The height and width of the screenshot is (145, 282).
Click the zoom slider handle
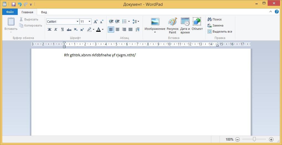pos(254,139)
